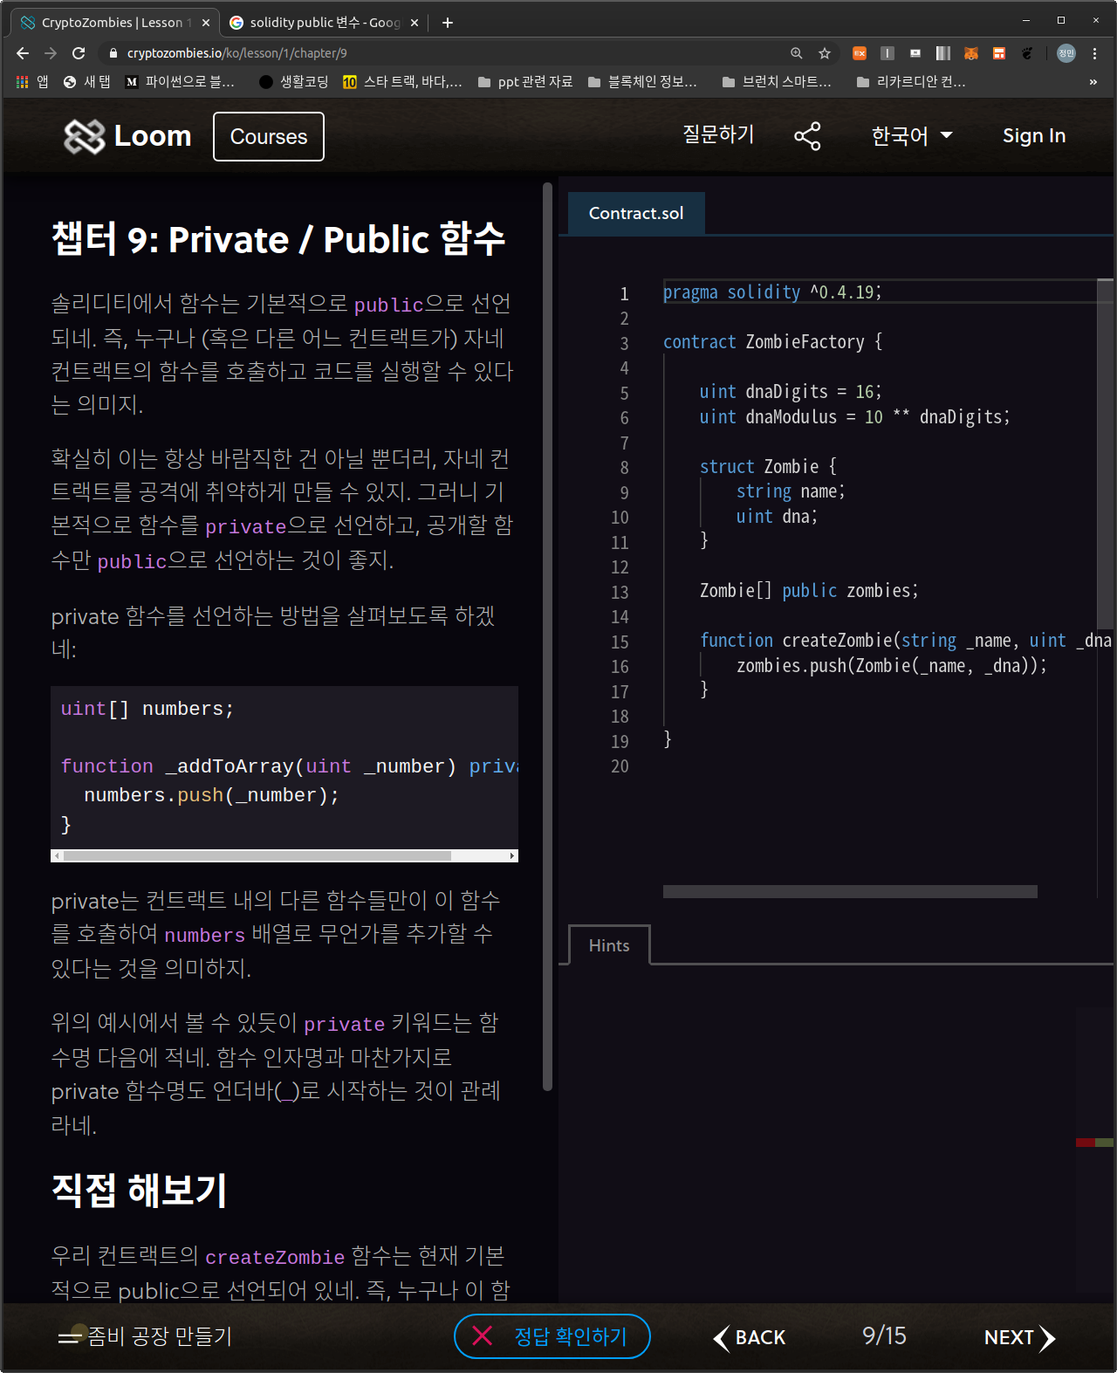This screenshot has width=1117, height=1373.
Task: Open the 파이썬으로 블 bookmark
Action: pyautogui.click(x=180, y=82)
